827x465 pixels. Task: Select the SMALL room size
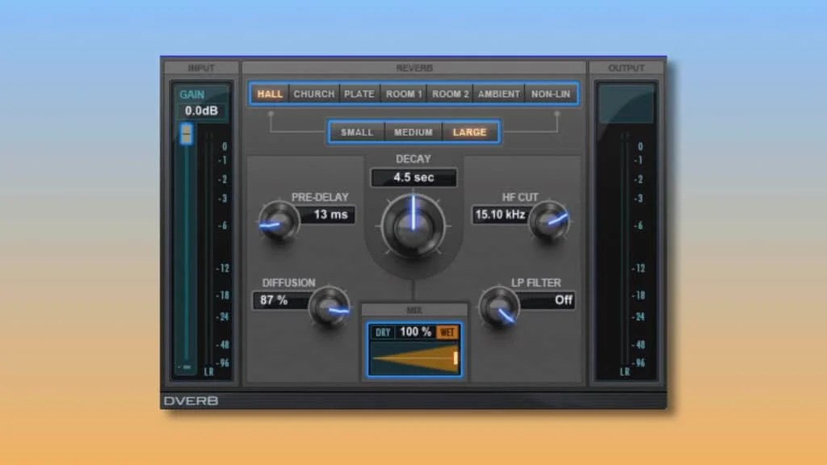click(356, 132)
